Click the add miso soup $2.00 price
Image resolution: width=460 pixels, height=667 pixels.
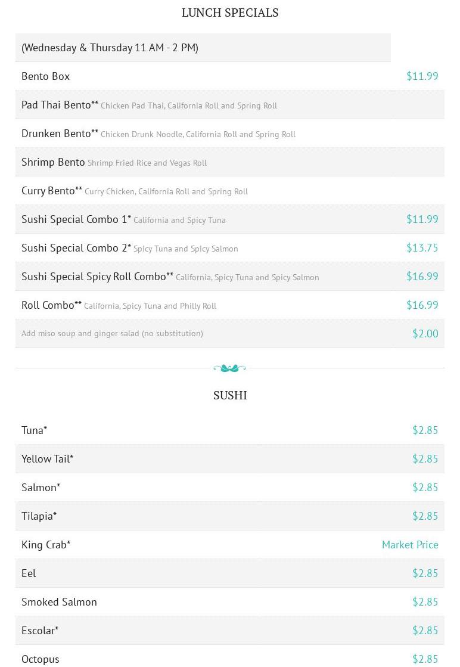point(425,334)
